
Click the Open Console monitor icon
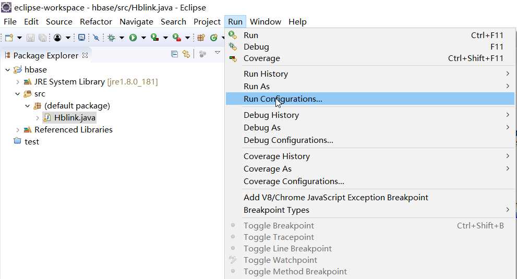(81, 38)
